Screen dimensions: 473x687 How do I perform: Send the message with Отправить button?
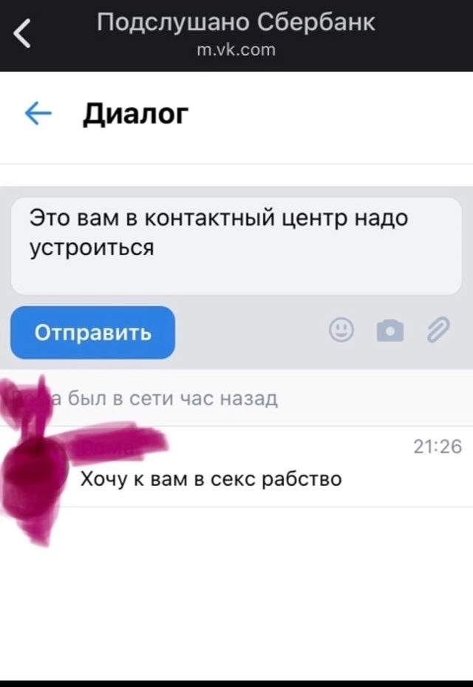[x=93, y=333]
